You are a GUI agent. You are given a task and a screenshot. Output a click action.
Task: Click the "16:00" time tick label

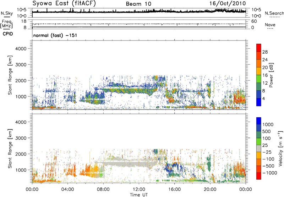coord(174,190)
